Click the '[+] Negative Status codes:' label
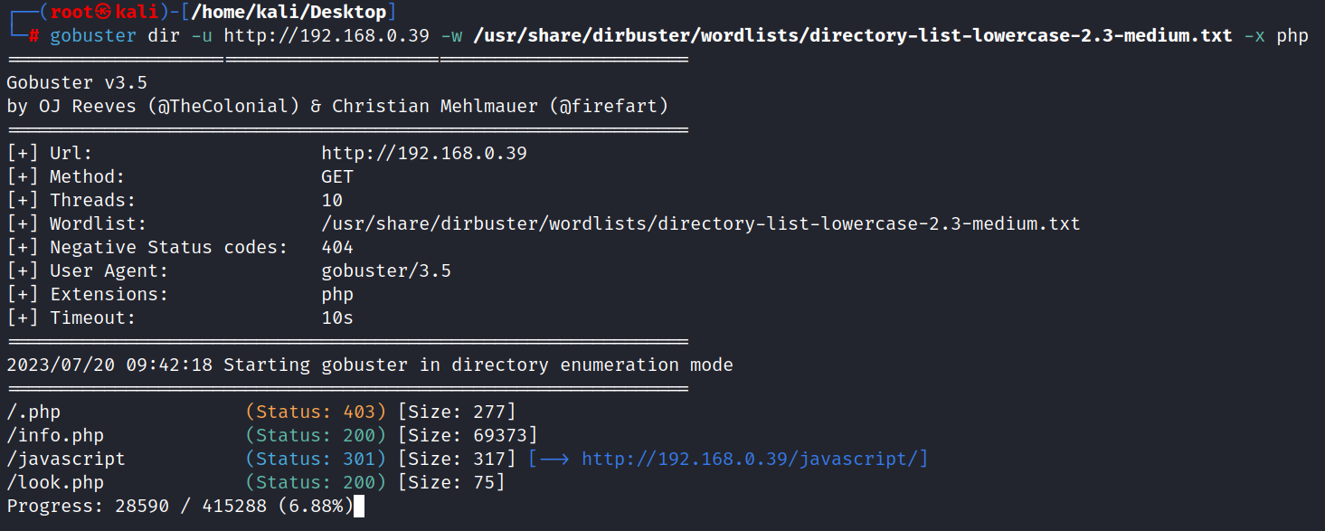Viewport: 1325px width, 531px height. (x=147, y=247)
